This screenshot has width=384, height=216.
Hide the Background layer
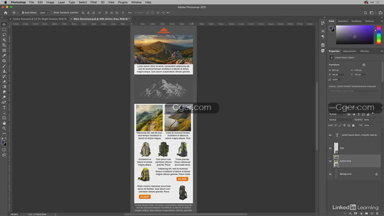tap(330, 174)
